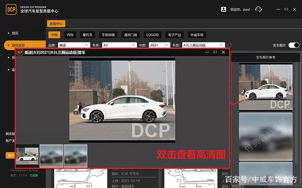Click the refresh icon beside the 车型 dropdown
302x188 pixels.
coord(229,45)
